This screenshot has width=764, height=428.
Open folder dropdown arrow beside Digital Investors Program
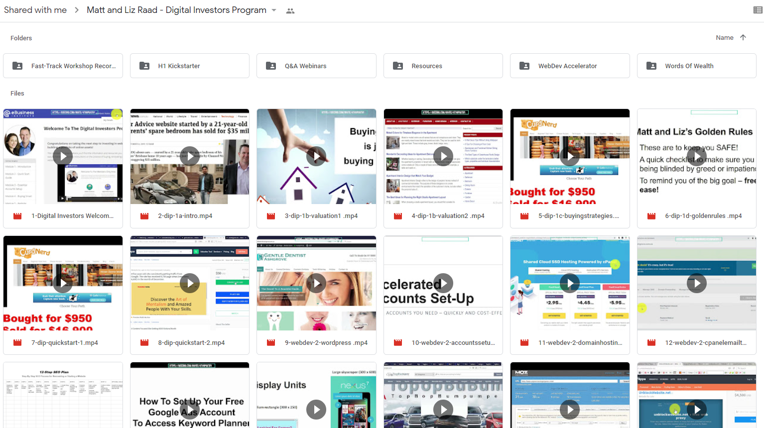pyautogui.click(x=274, y=10)
